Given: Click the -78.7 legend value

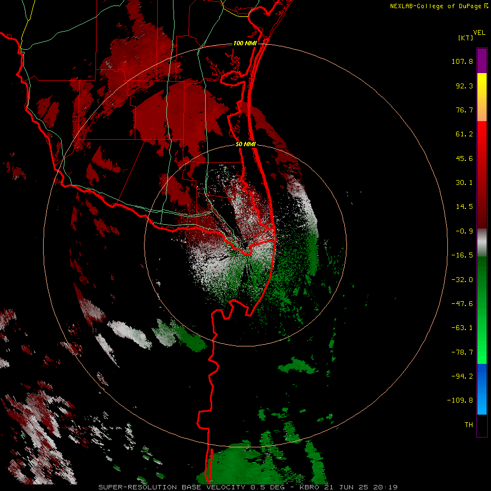Looking at the screenshot, I should click(x=462, y=352).
